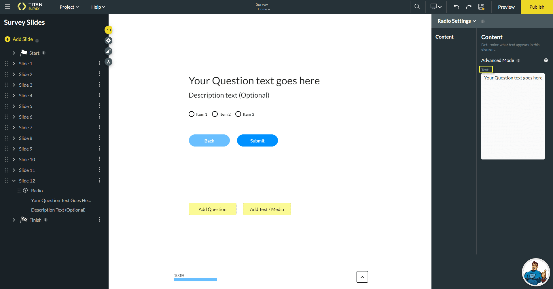Image resolution: width=553 pixels, height=289 pixels.
Task: Open the search icon in the top toolbar
Action: coord(417,7)
